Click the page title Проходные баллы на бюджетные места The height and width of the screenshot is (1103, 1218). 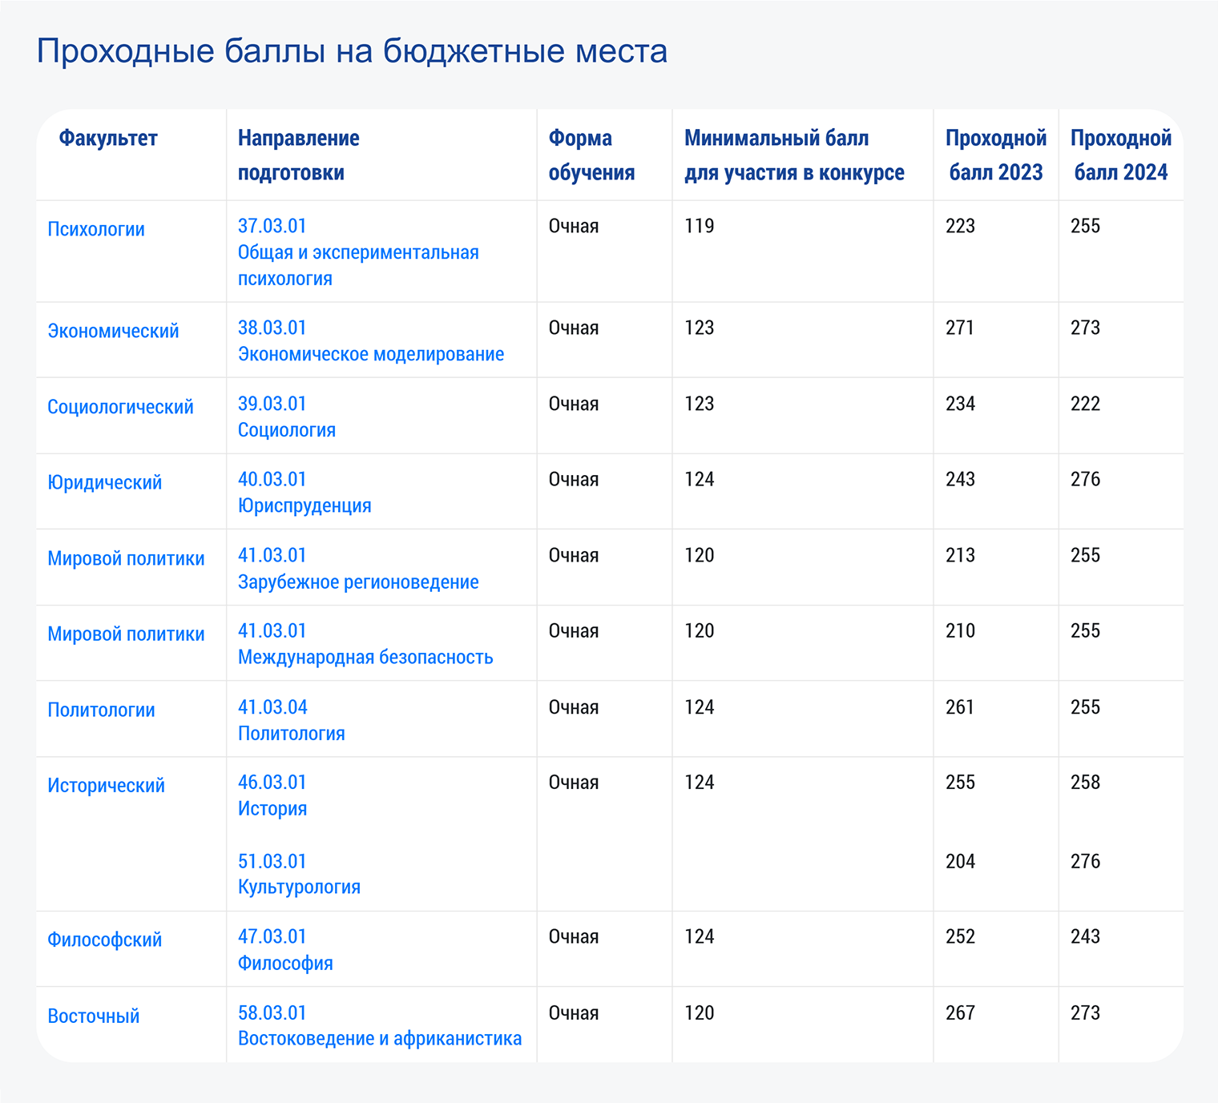point(352,51)
